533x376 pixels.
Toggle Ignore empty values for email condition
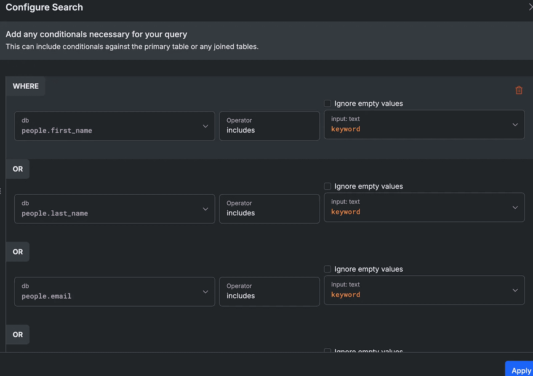pos(328,269)
